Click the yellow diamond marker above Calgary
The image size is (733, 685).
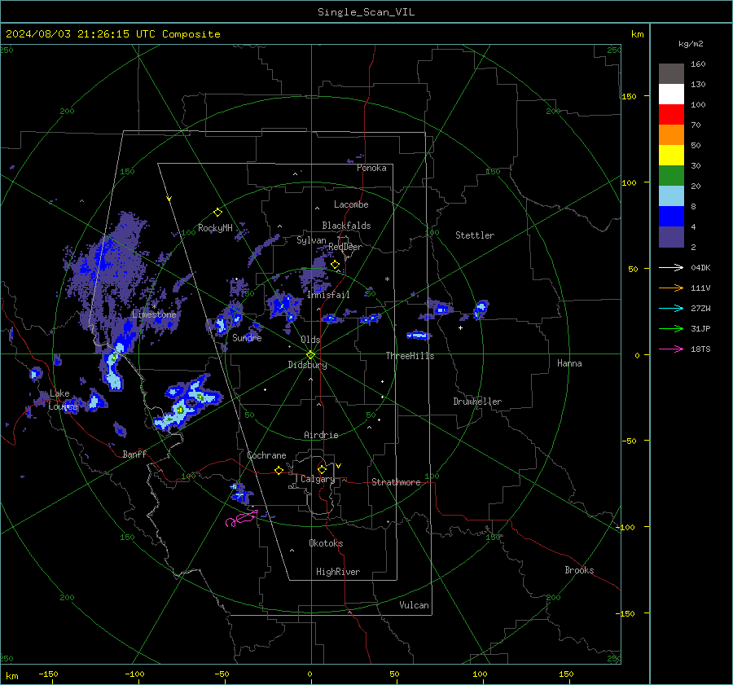coord(322,469)
